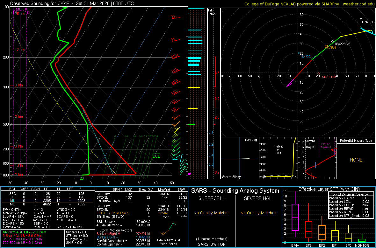The image size is (376, 248).
Task: Click the PW = 0.47in value
Action: click(12, 210)
